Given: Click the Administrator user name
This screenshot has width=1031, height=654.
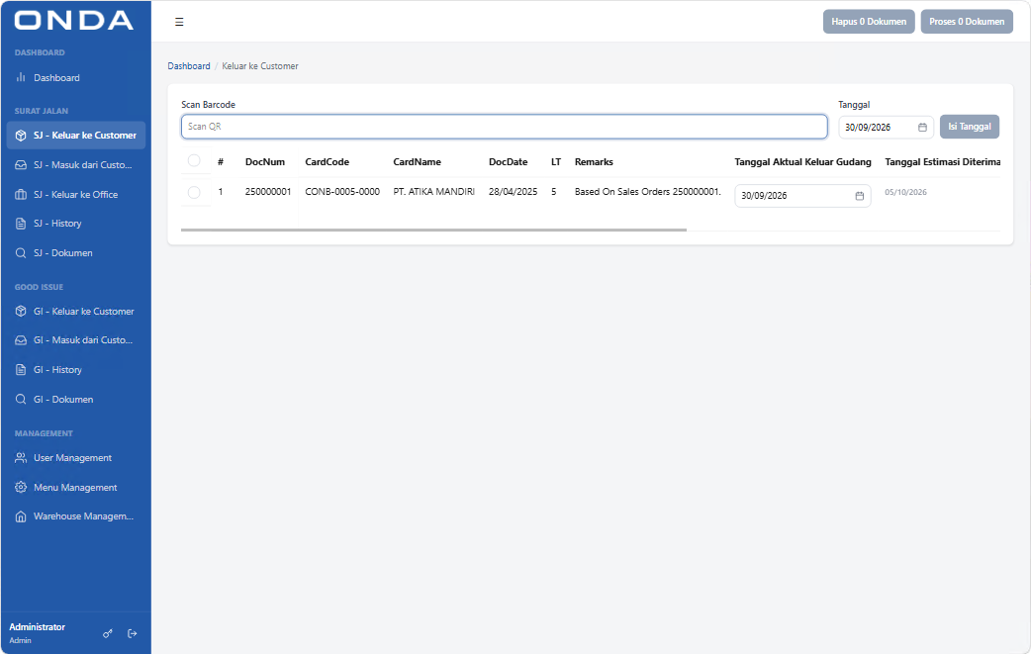Looking at the screenshot, I should [37, 627].
